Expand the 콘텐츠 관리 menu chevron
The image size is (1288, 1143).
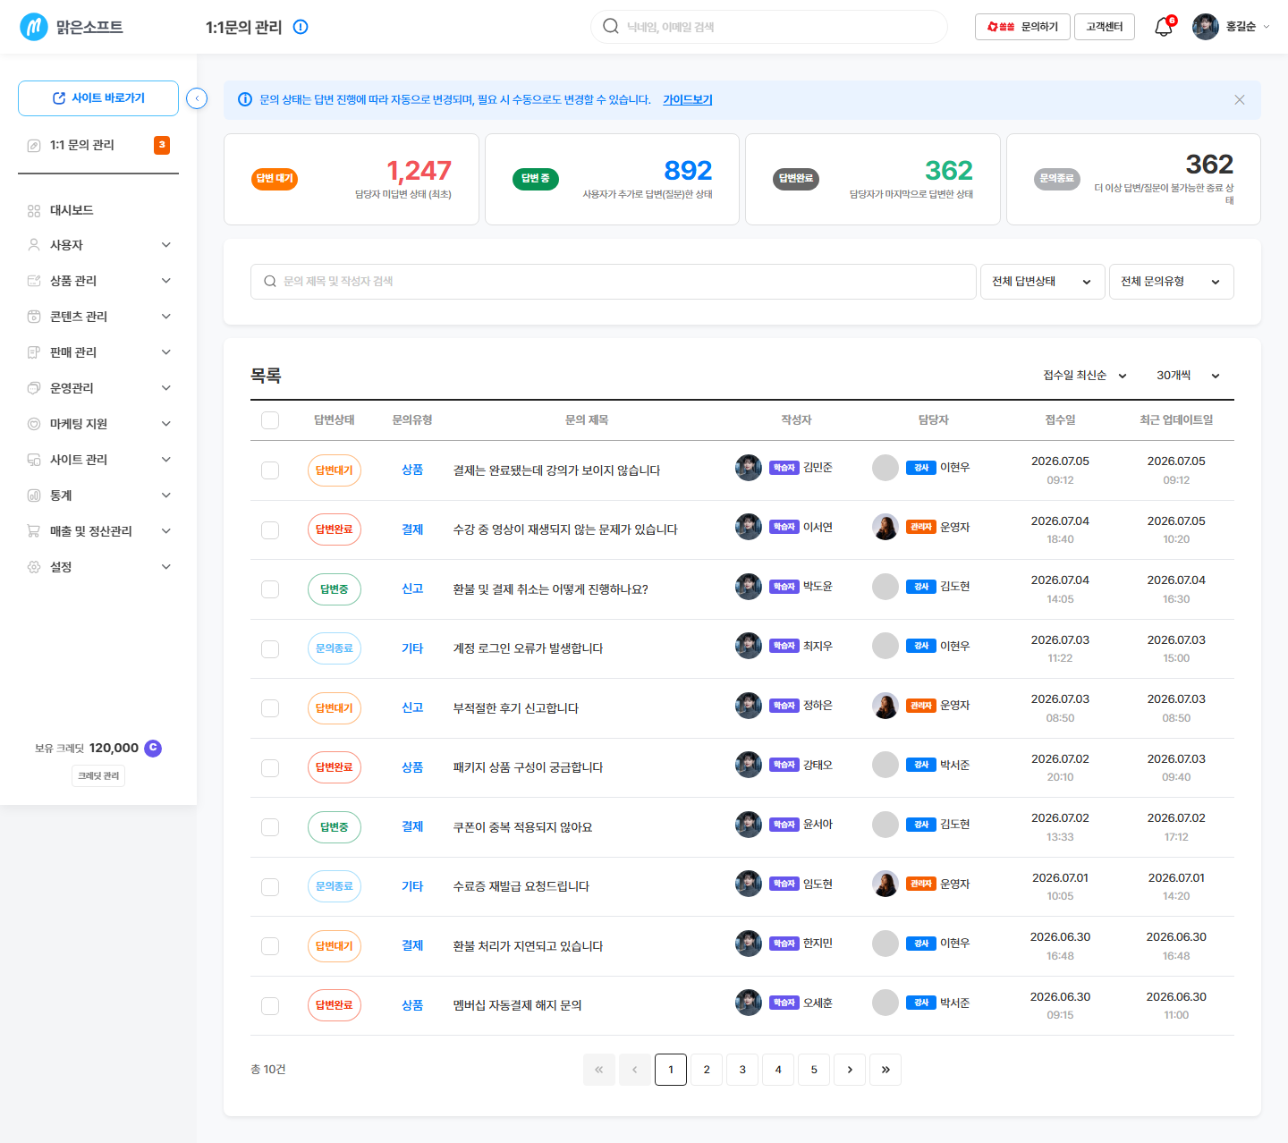tap(166, 317)
